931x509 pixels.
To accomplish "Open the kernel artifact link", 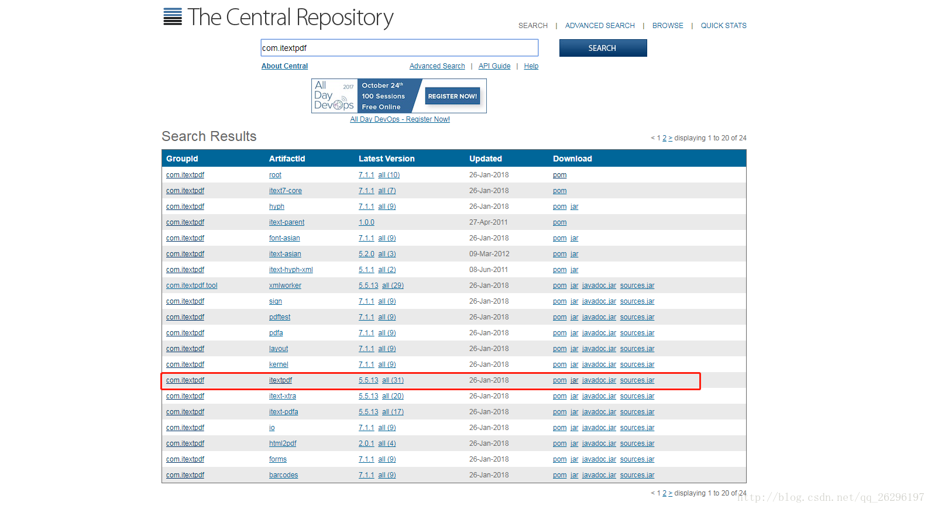I will click(x=279, y=364).
